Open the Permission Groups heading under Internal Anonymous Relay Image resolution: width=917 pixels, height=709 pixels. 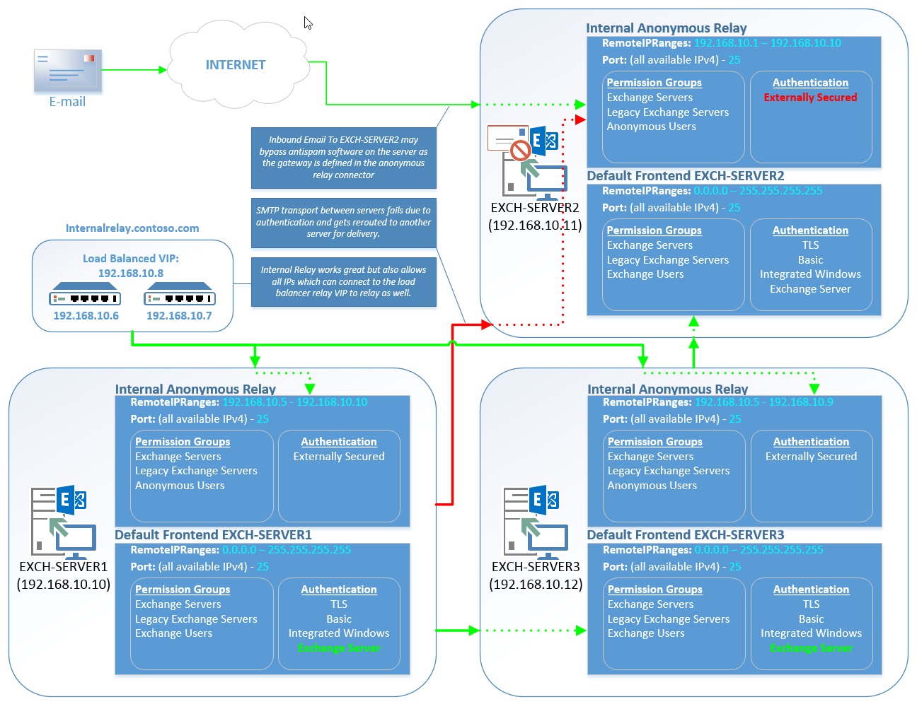click(x=653, y=83)
